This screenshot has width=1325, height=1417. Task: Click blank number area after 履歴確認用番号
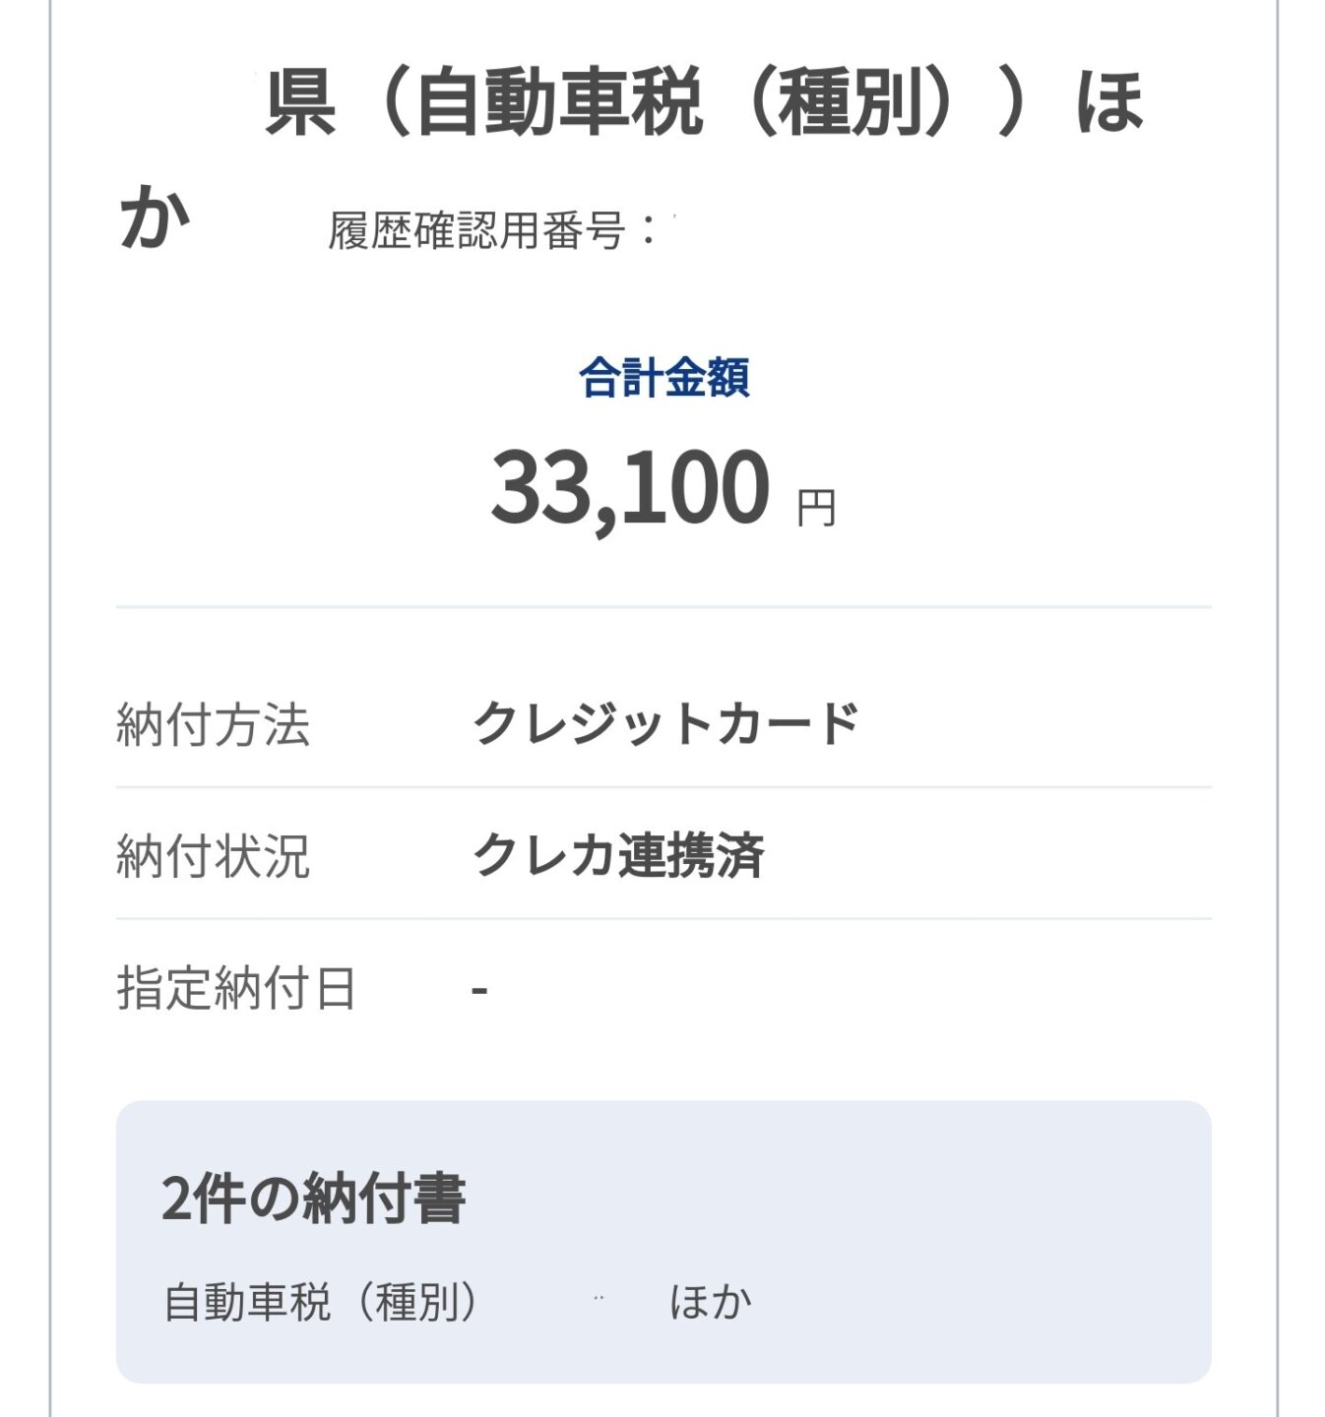point(807,231)
